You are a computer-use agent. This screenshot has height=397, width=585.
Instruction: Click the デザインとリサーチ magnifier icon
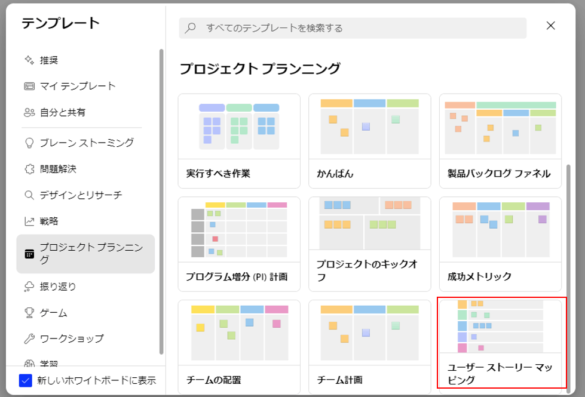[x=29, y=195]
